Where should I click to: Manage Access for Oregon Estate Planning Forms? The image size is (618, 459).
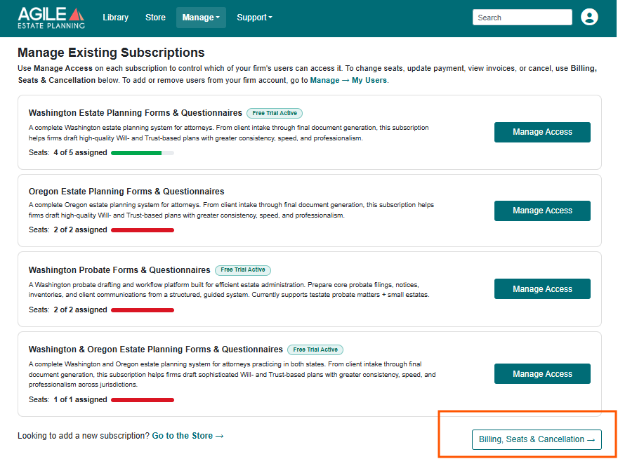(x=542, y=211)
